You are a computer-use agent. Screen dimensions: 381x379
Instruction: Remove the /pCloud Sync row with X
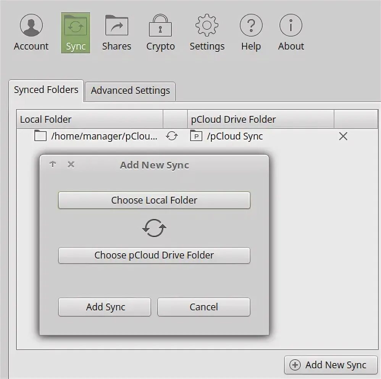pyautogui.click(x=343, y=136)
